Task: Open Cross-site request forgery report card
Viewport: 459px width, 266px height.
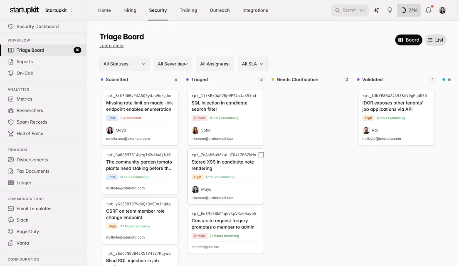Action: (226, 231)
